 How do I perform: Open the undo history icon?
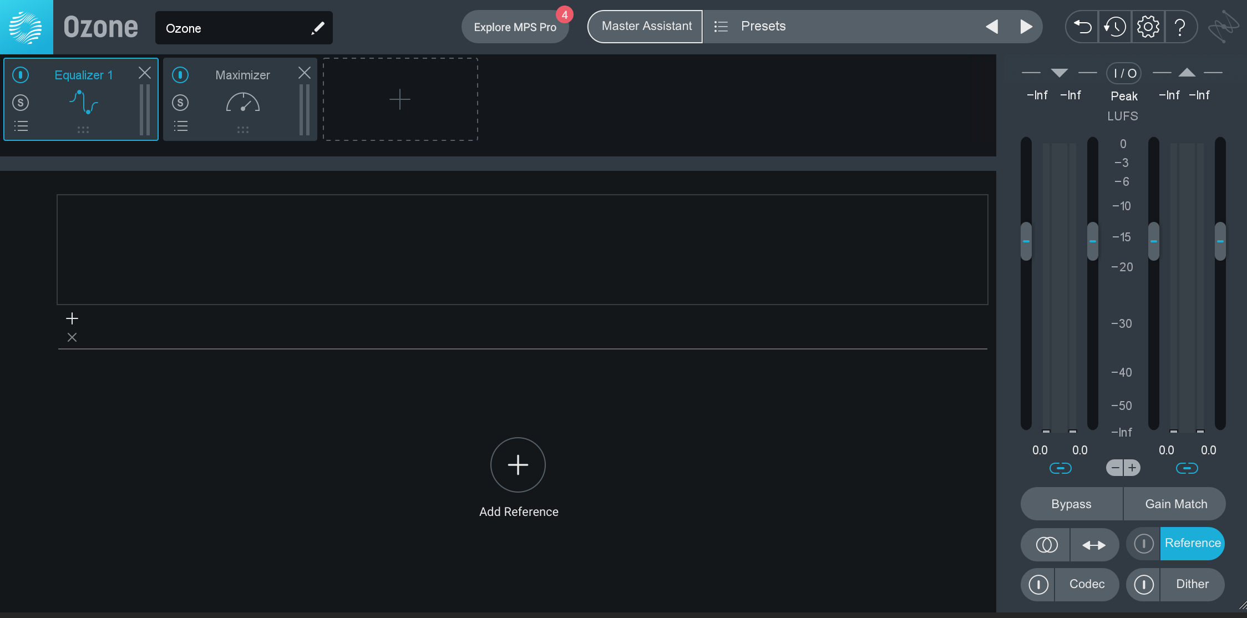pyautogui.click(x=1114, y=27)
